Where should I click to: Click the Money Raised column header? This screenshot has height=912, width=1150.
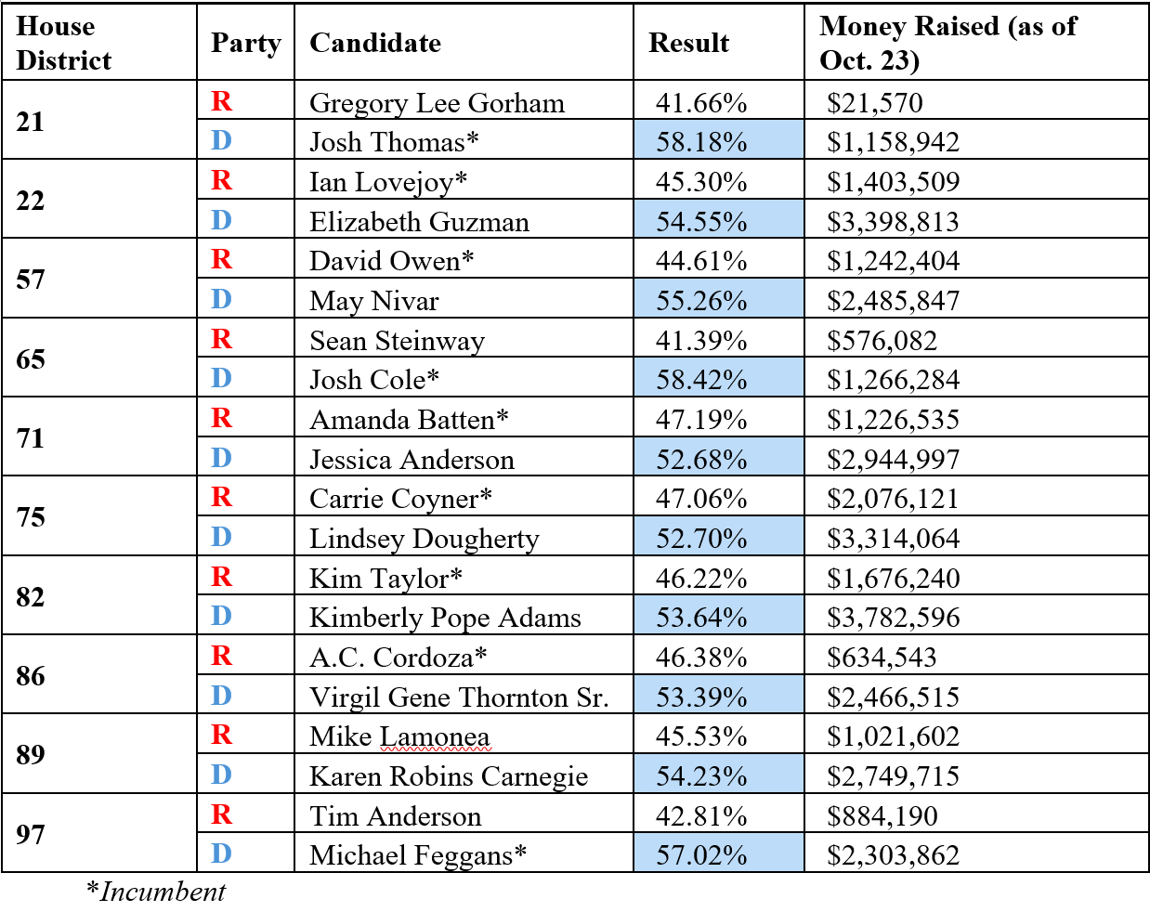tap(947, 43)
